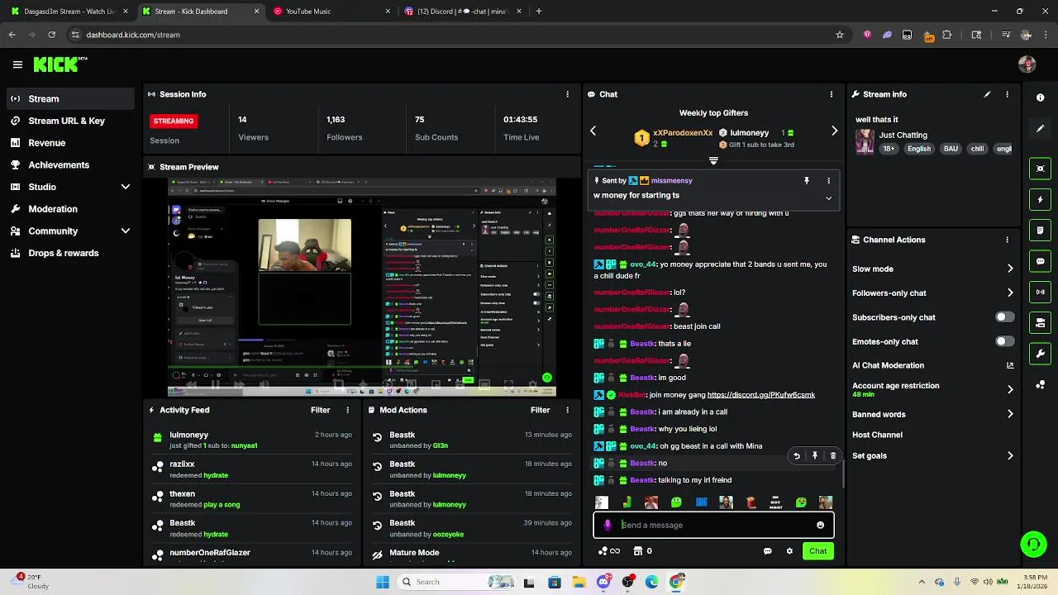Toggle the stream preview panel icon in right rail
This screenshot has width=1058, height=595.
[x=1040, y=169]
